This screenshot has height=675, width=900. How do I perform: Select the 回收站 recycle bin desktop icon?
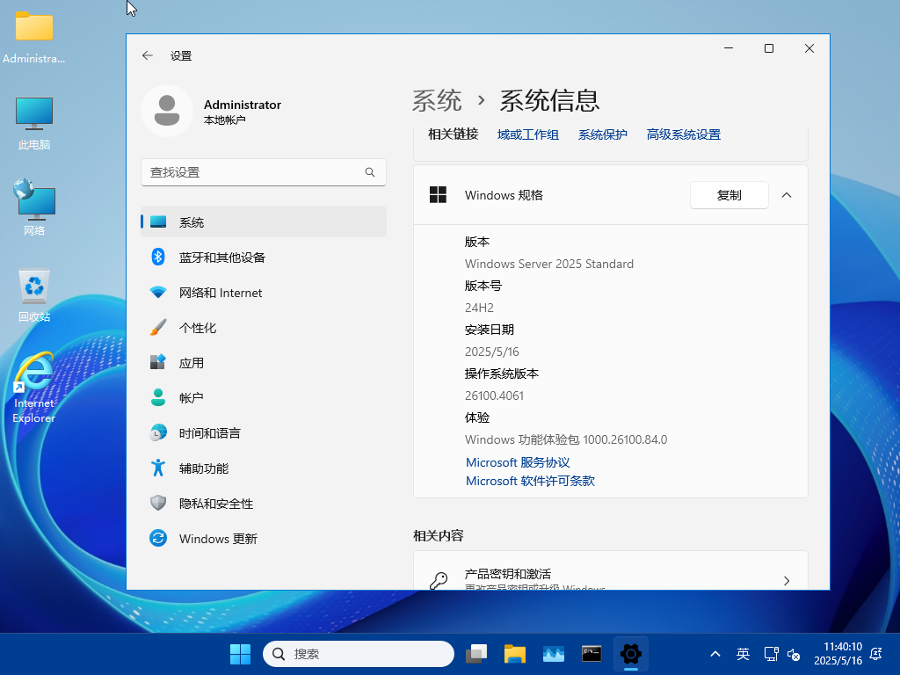[34, 295]
